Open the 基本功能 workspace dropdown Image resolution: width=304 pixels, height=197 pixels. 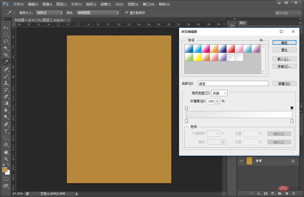(287, 13)
